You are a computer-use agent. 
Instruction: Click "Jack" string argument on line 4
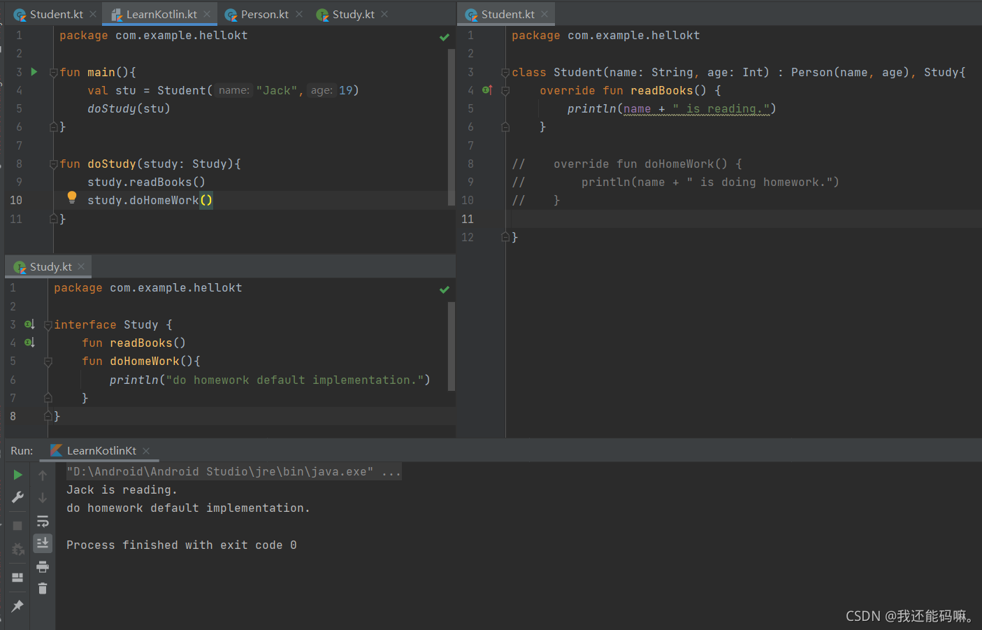click(277, 90)
